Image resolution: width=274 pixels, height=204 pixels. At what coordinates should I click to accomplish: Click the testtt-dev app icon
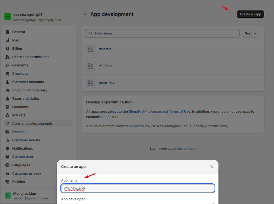(x=90, y=83)
